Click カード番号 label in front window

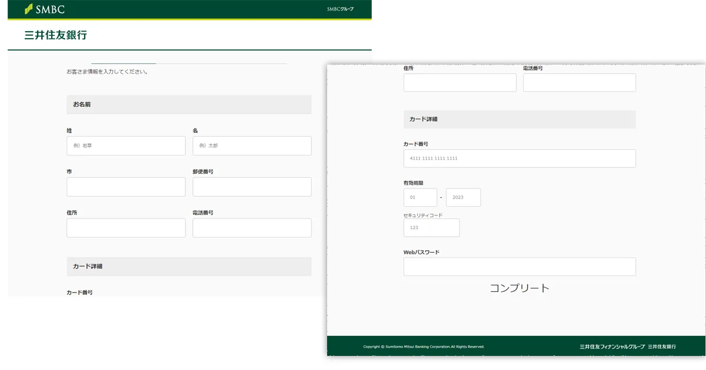416,144
